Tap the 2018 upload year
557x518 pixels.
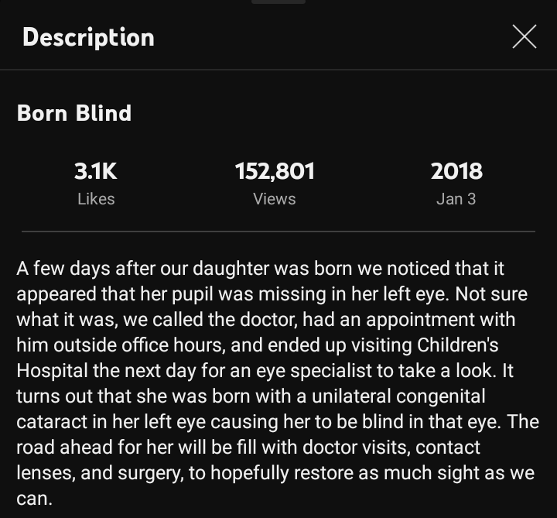point(456,170)
